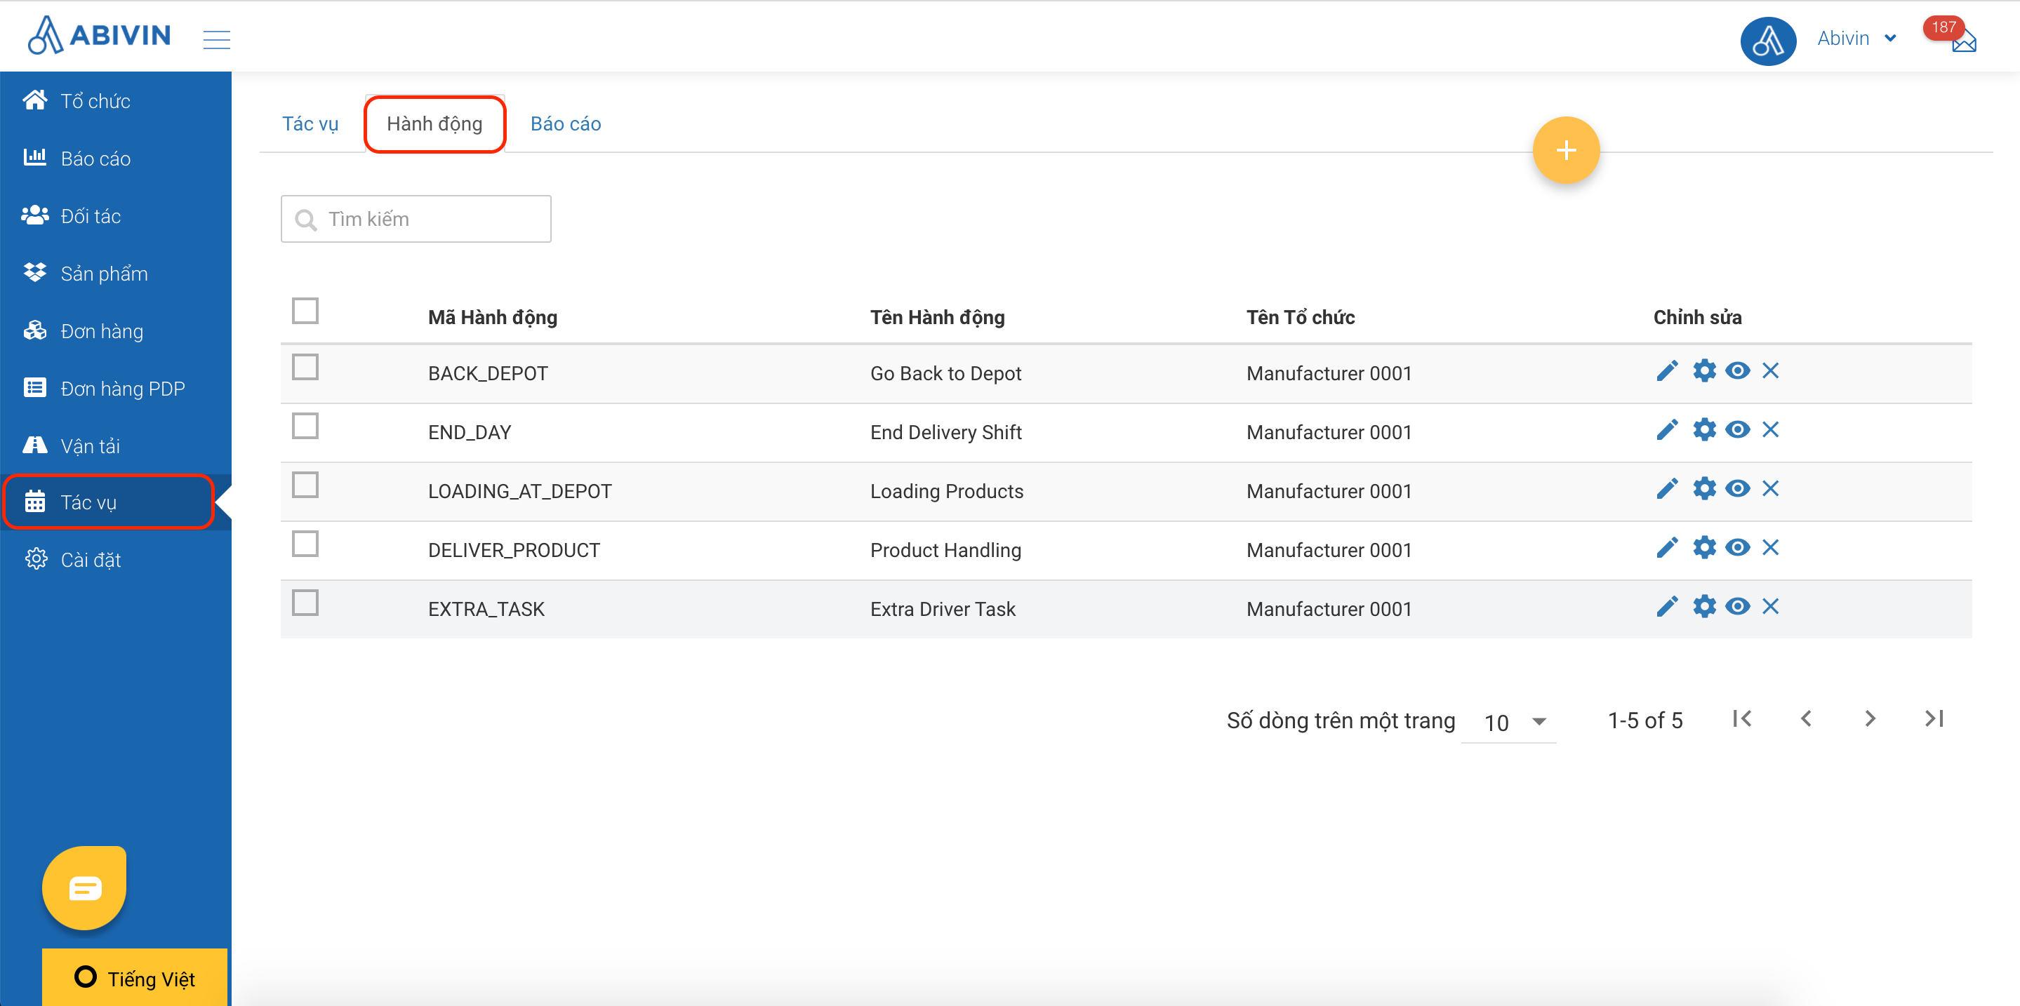Check the EXTRA_TASK row checkbox
Viewport: 2020px width, 1006px height.
coord(305,603)
